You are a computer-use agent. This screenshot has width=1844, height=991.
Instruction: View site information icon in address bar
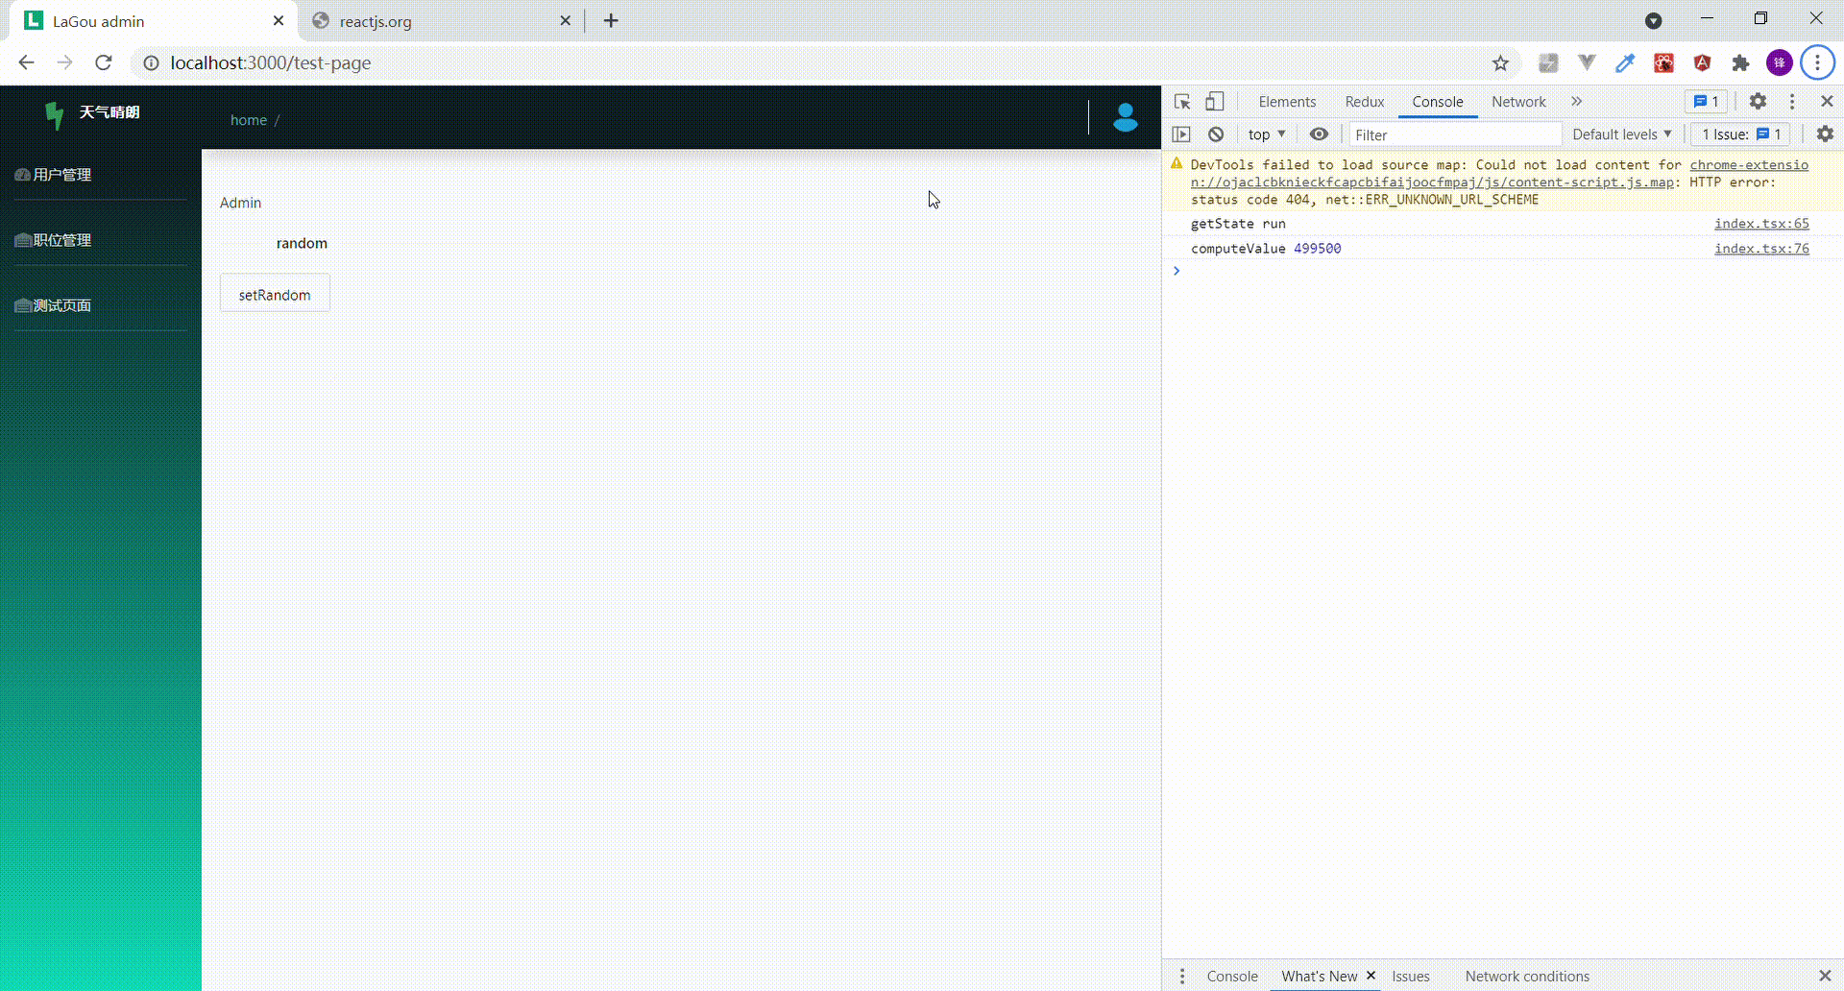[x=151, y=63]
